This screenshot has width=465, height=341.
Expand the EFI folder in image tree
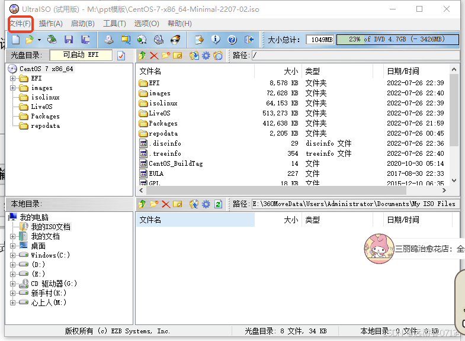(12, 79)
